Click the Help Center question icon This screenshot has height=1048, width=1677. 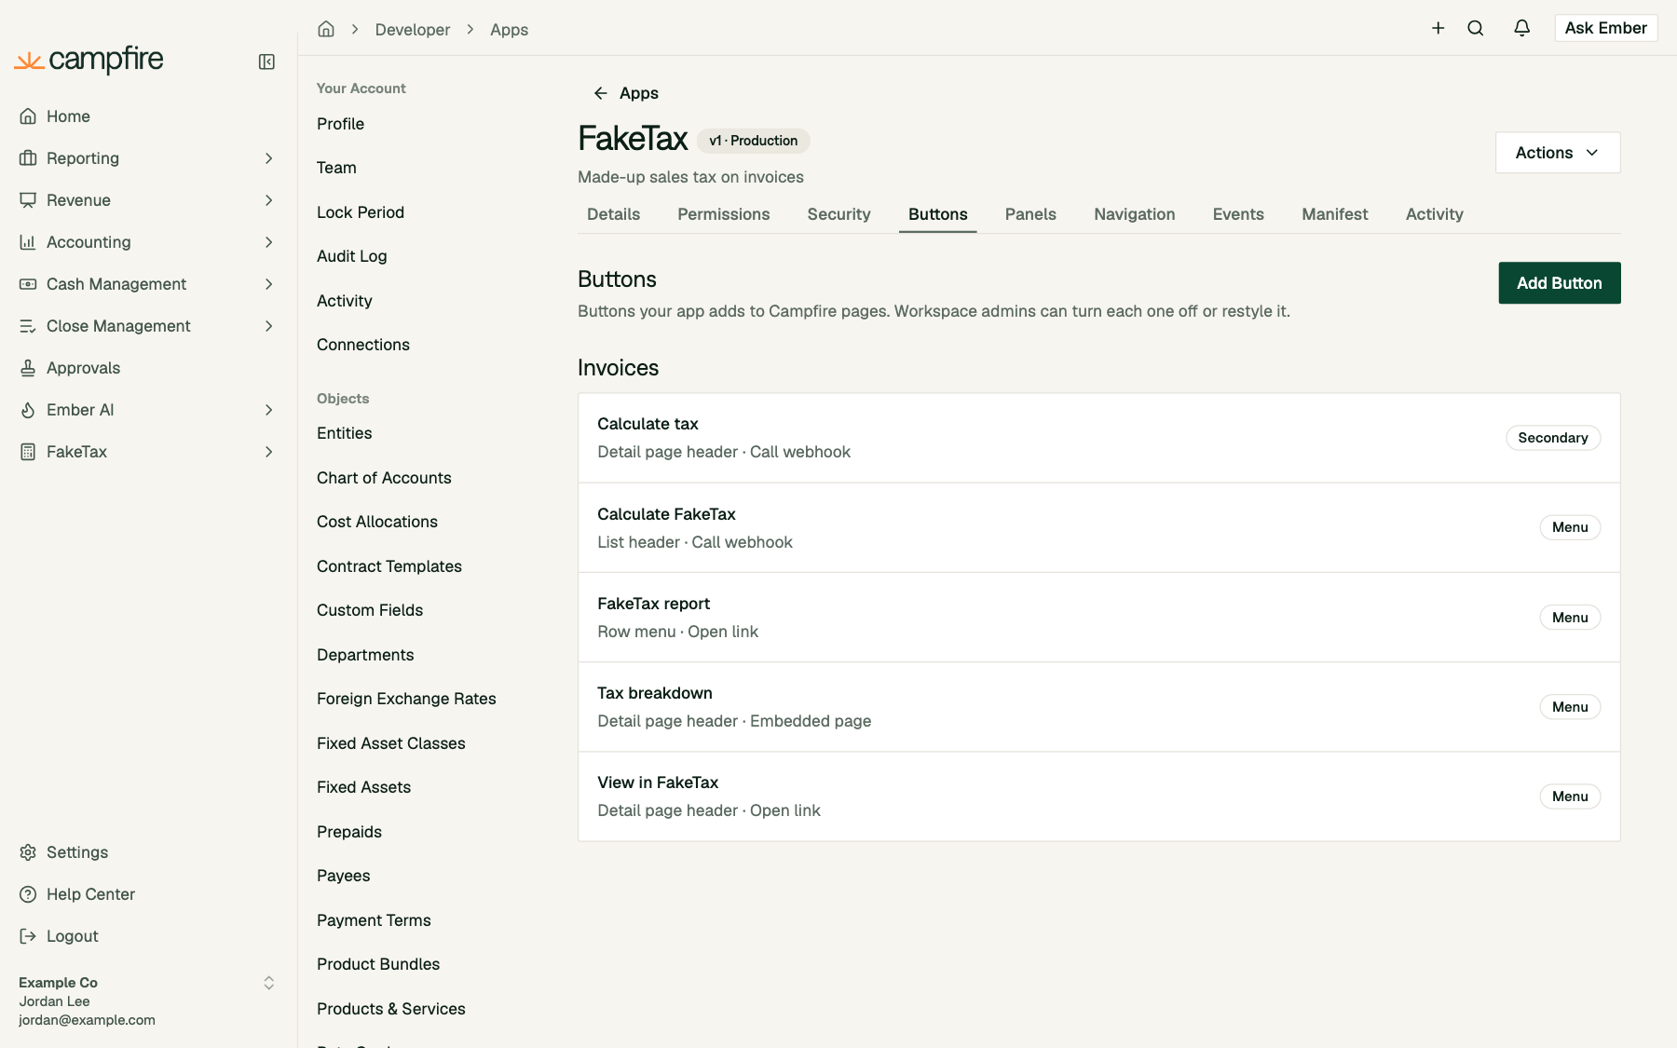[28, 894]
